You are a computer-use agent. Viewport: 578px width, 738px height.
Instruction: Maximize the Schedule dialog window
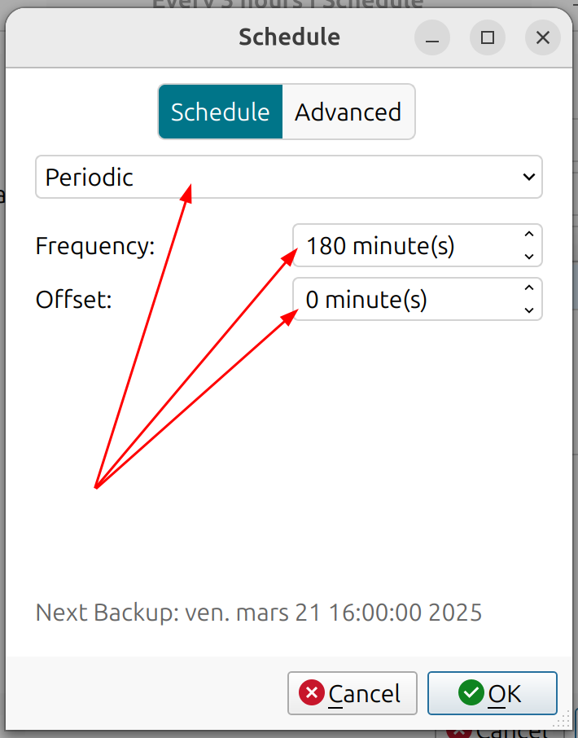pos(487,37)
